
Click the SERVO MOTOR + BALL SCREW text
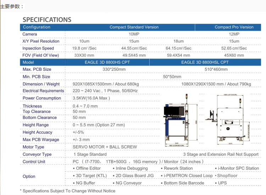pos(105,147)
